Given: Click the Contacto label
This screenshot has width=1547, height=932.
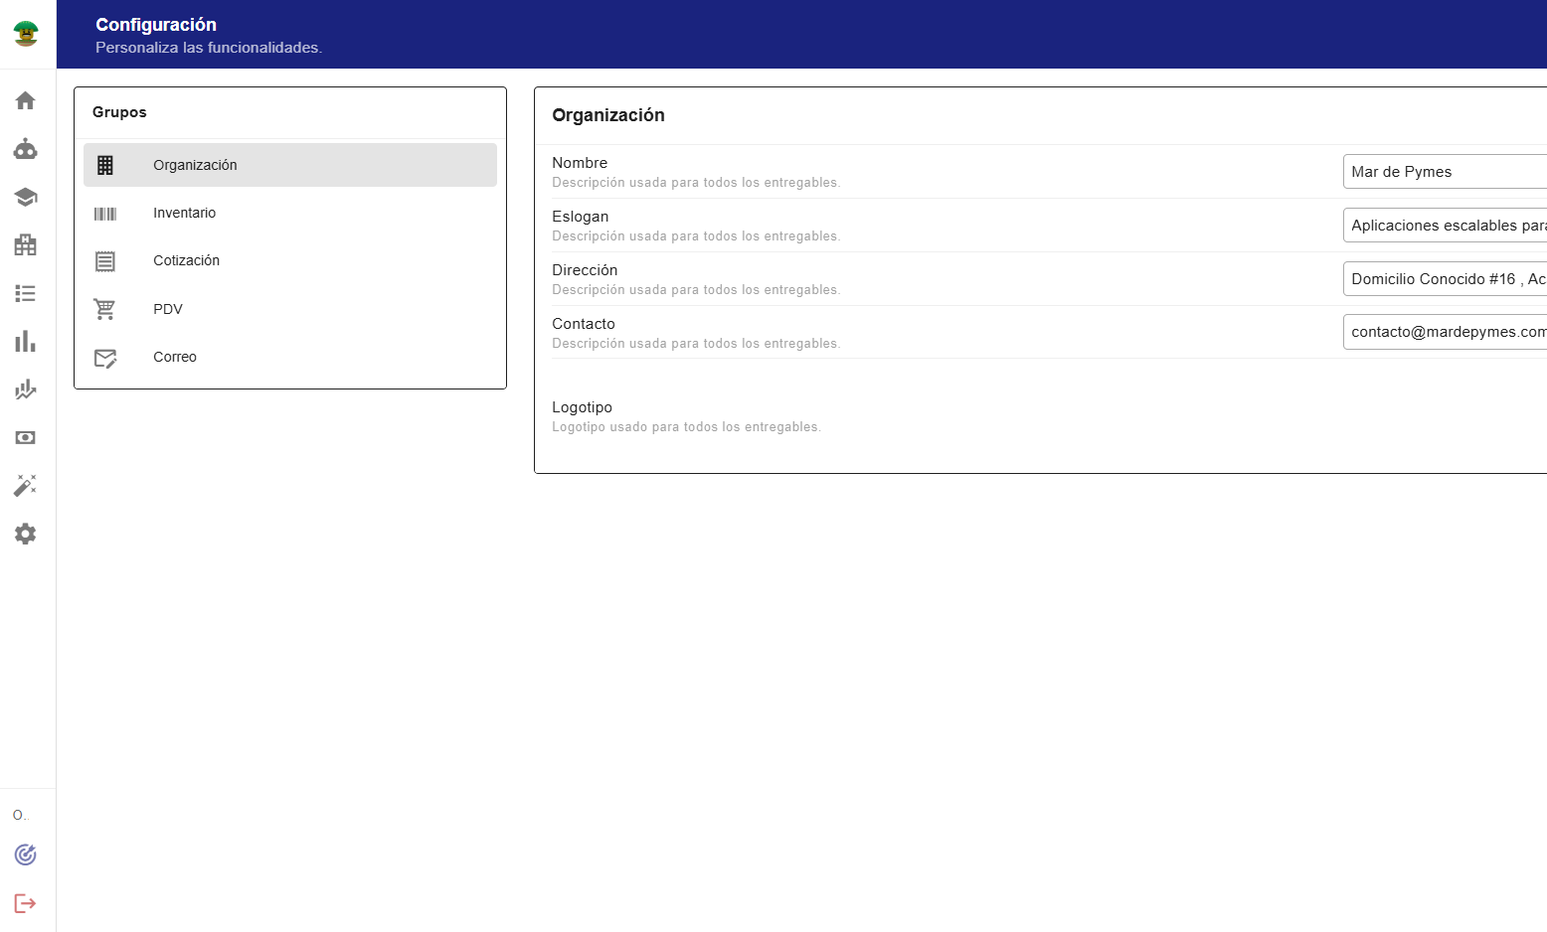Looking at the screenshot, I should click(x=584, y=324).
